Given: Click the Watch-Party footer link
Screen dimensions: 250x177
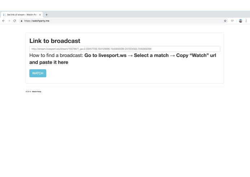Looking at the screenshot, I should 37,92.
